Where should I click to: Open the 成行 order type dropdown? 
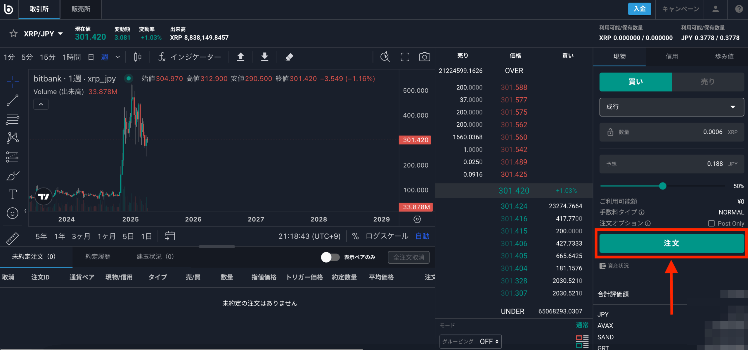[672, 107]
